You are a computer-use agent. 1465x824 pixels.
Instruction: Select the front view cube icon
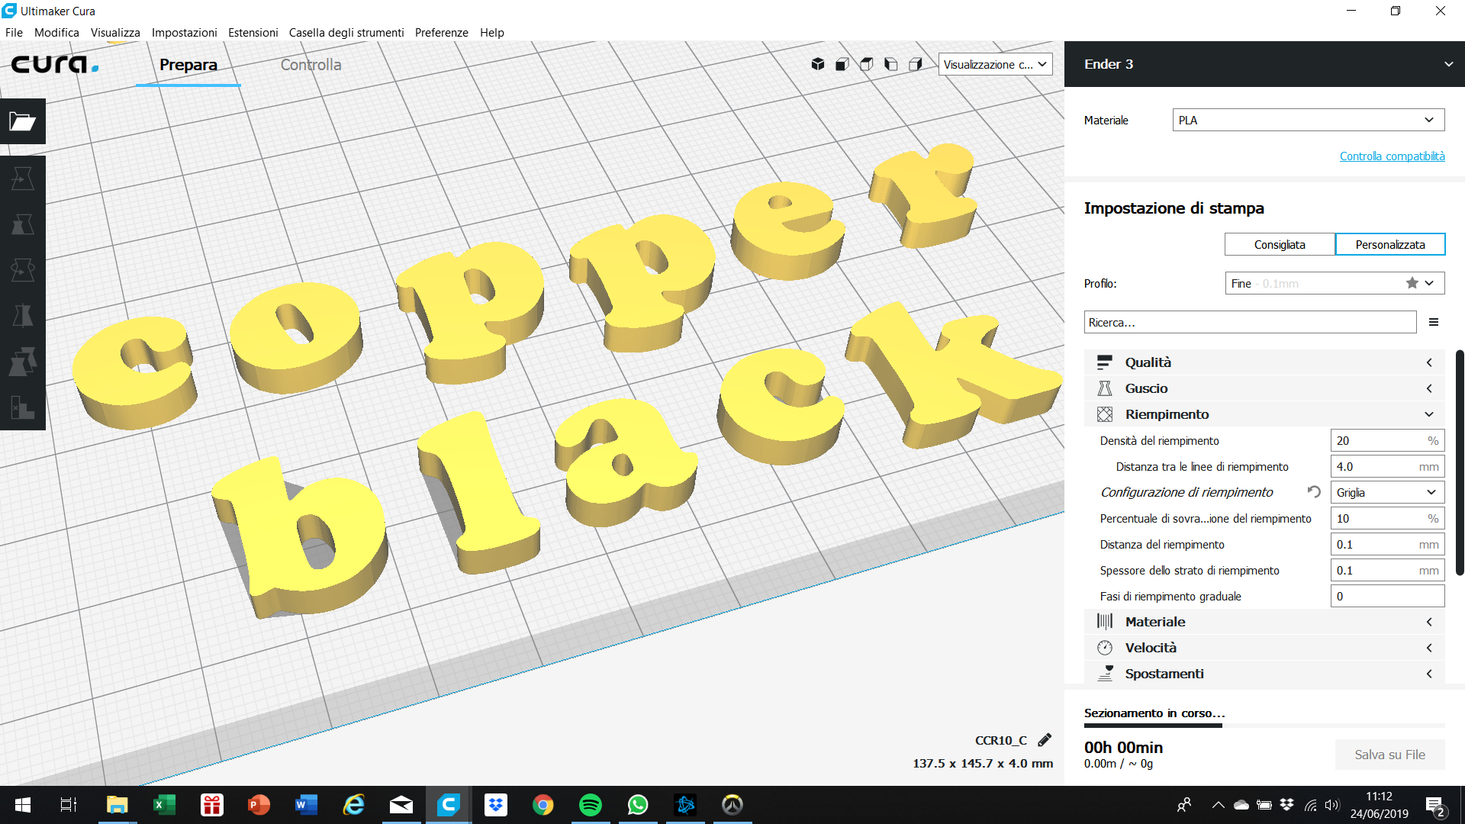click(842, 64)
